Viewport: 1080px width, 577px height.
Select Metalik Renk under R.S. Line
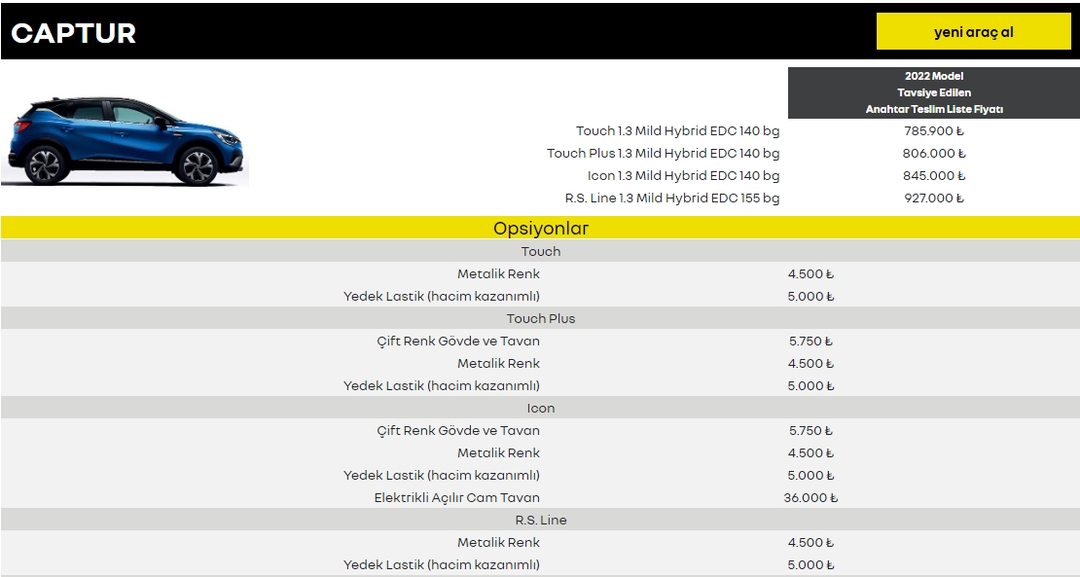point(498,543)
